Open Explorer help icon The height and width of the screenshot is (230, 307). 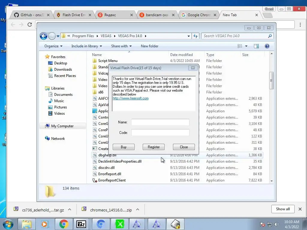(x=267, y=46)
